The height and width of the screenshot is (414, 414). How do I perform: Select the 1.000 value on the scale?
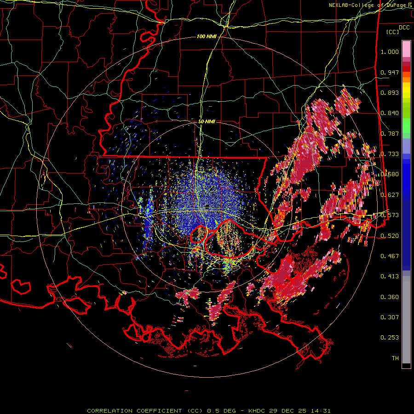click(x=390, y=52)
